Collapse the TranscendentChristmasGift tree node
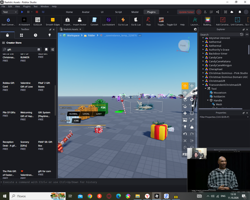 [x=203, y=85]
